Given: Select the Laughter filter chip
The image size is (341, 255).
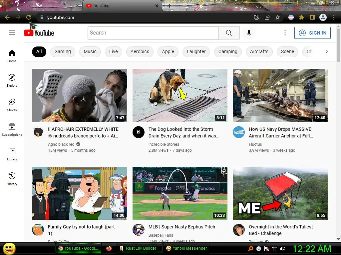Looking at the screenshot, I should pos(196,51).
